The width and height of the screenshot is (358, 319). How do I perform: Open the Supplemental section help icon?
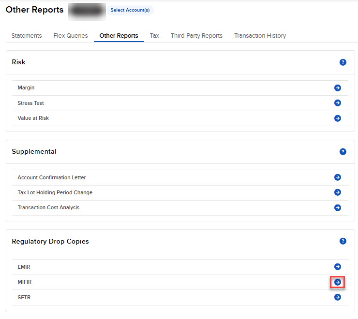click(343, 152)
